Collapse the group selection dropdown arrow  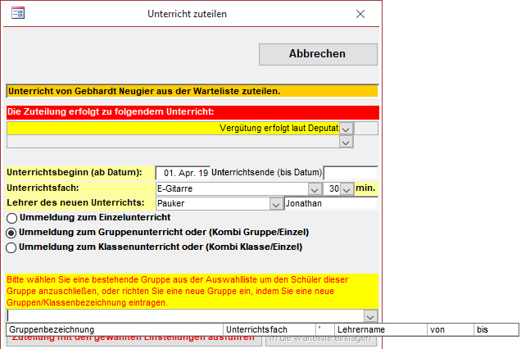coord(370,316)
